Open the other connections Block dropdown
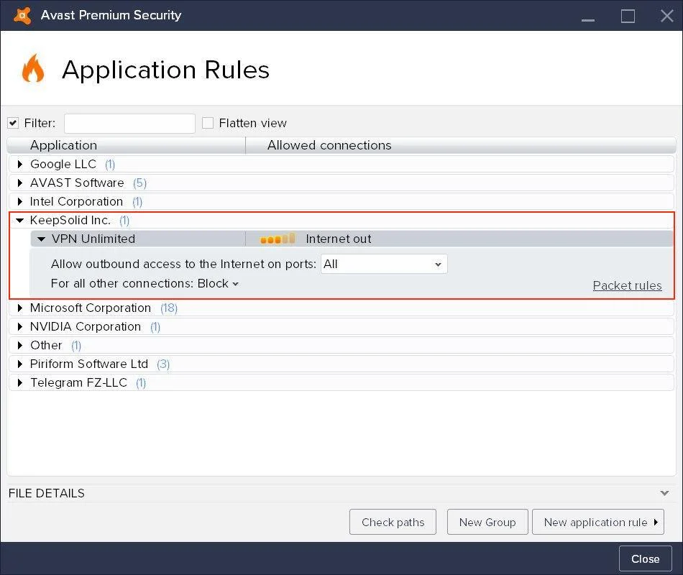 coord(218,283)
